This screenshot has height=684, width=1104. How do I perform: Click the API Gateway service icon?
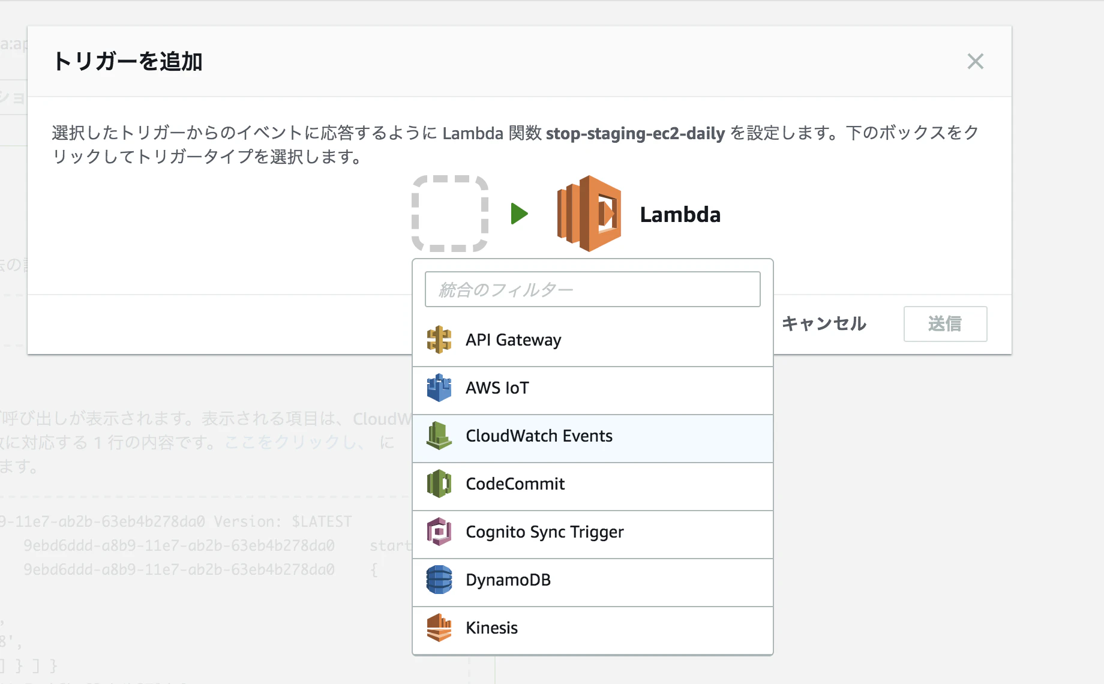tap(439, 340)
